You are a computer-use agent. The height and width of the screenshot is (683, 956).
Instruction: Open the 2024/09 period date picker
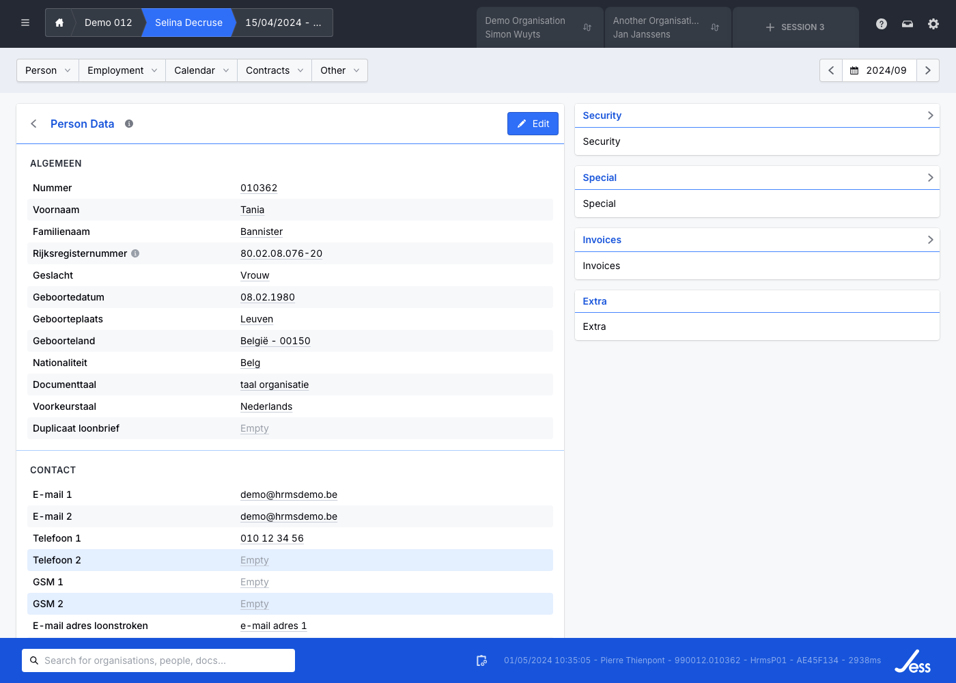(879, 70)
